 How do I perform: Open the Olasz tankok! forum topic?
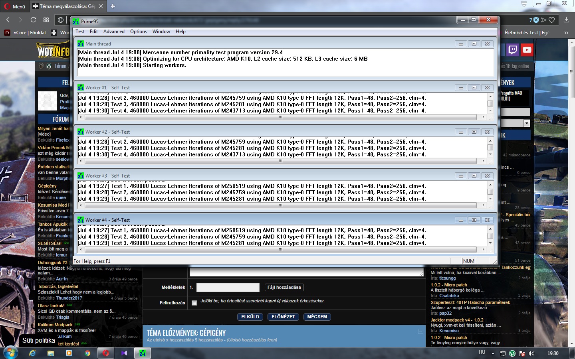point(51,306)
